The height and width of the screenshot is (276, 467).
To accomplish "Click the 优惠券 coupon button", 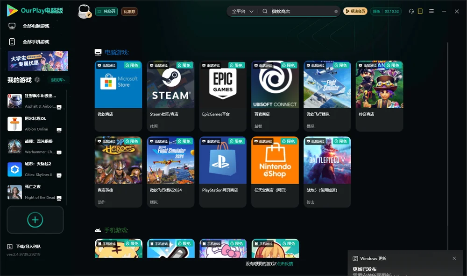I will tap(129, 11).
